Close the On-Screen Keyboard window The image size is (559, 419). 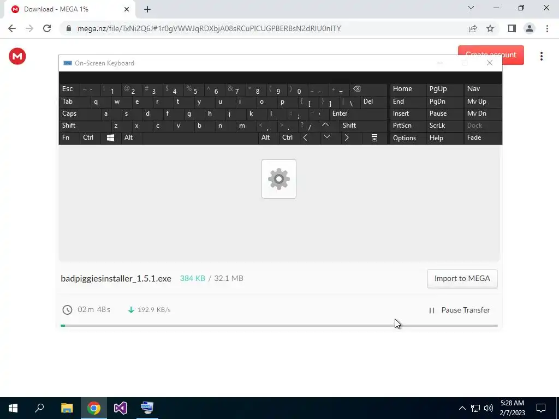(490, 63)
